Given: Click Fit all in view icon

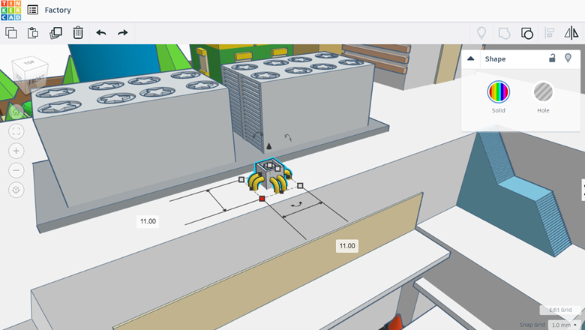Looking at the screenshot, I should (x=16, y=131).
